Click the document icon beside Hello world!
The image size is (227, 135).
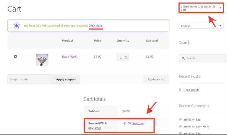tap(180, 90)
